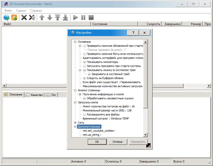Open the Файл menu

coord(8,11)
